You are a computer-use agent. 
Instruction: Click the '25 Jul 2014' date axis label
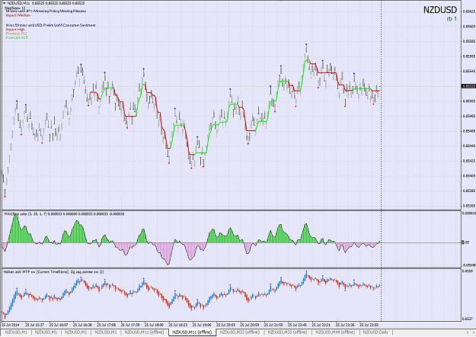[11, 325]
